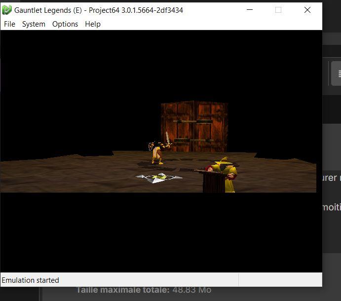Click the wooden crate in game view

coord(194,127)
